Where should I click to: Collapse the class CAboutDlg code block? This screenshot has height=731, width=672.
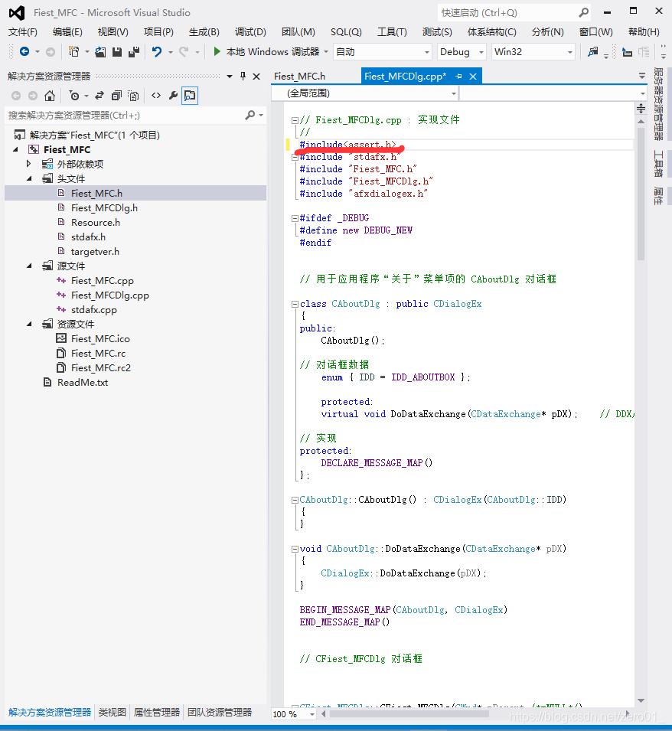point(295,304)
